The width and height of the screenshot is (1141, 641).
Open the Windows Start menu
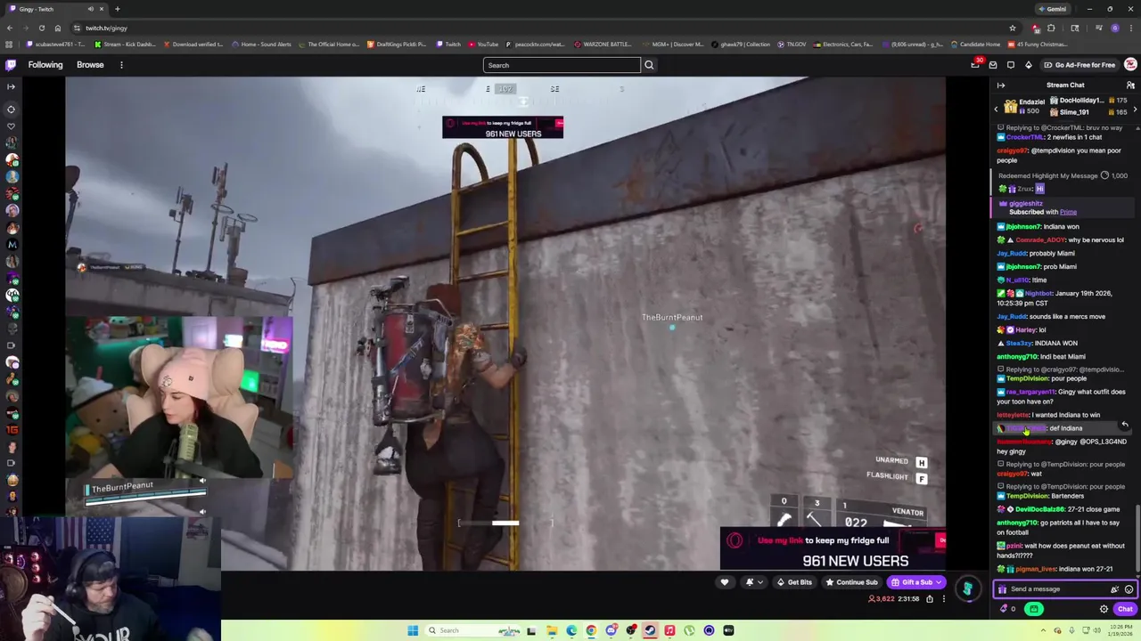(413, 630)
